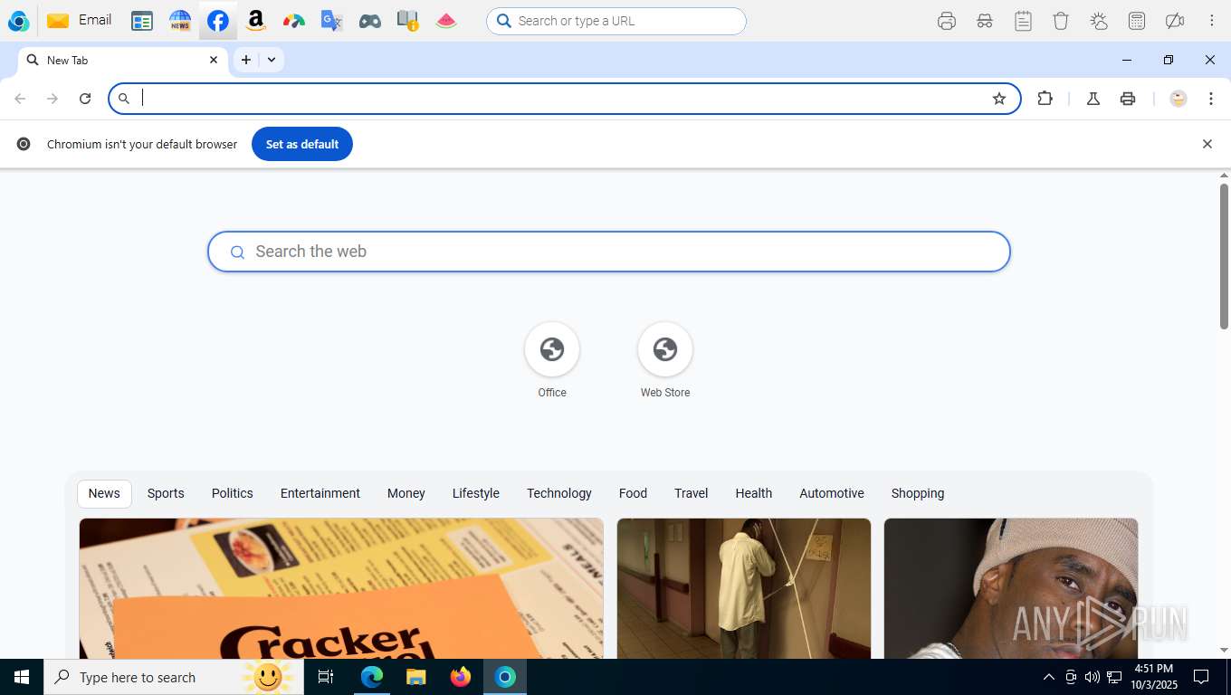The width and height of the screenshot is (1231, 695).
Task: Focus the address bar input
Action: [x=563, y=99]
